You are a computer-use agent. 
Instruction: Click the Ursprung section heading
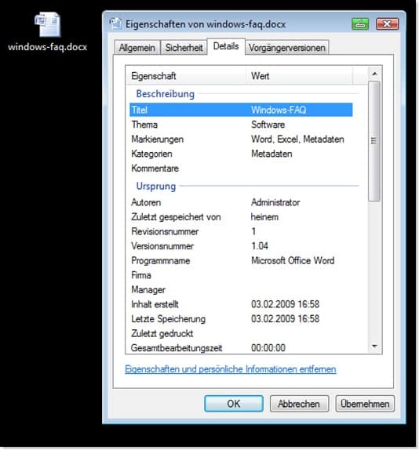156,187
